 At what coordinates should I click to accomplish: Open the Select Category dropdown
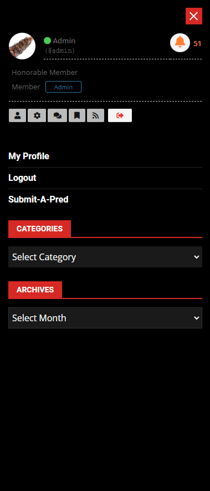pyautogui.click(x=105, y=257)
